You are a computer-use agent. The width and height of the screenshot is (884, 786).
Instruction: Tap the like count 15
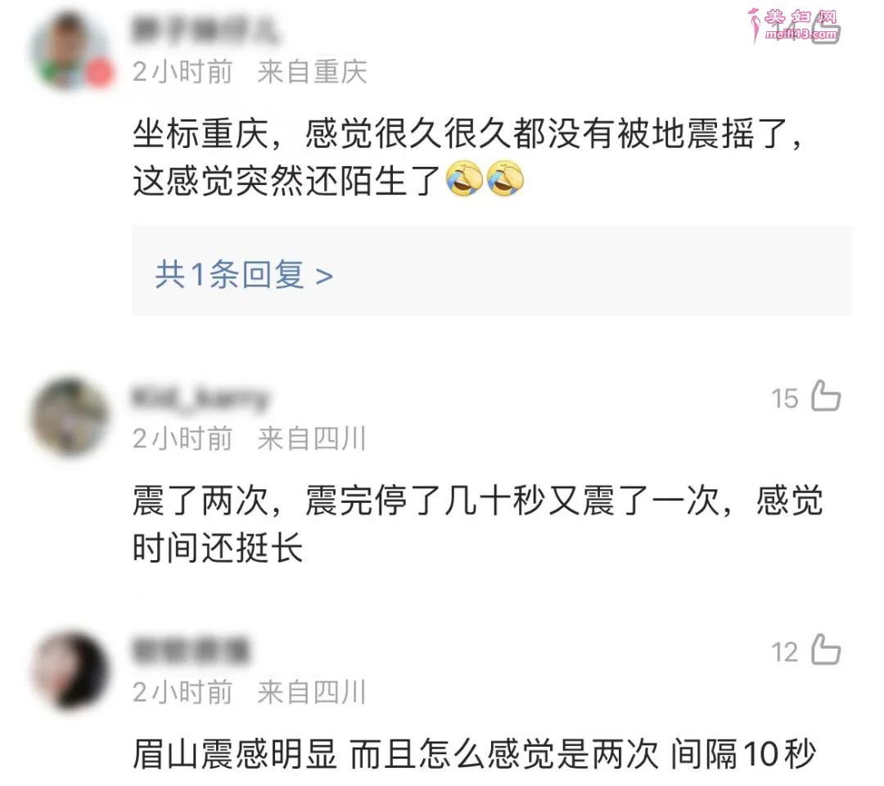pyautogui.click(x=785, y=399)
